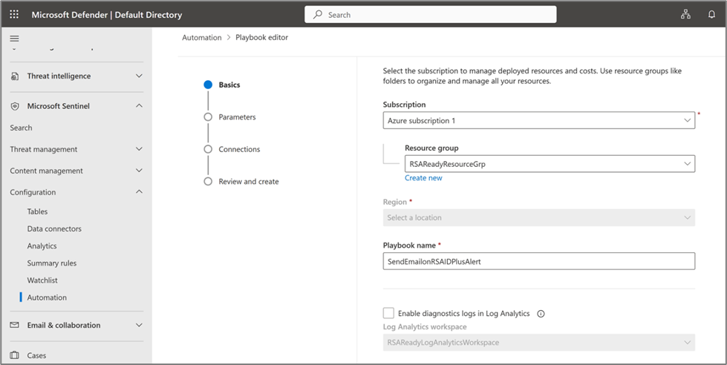Click the Threat intelligence bug icon

click(x=15, y=76)
